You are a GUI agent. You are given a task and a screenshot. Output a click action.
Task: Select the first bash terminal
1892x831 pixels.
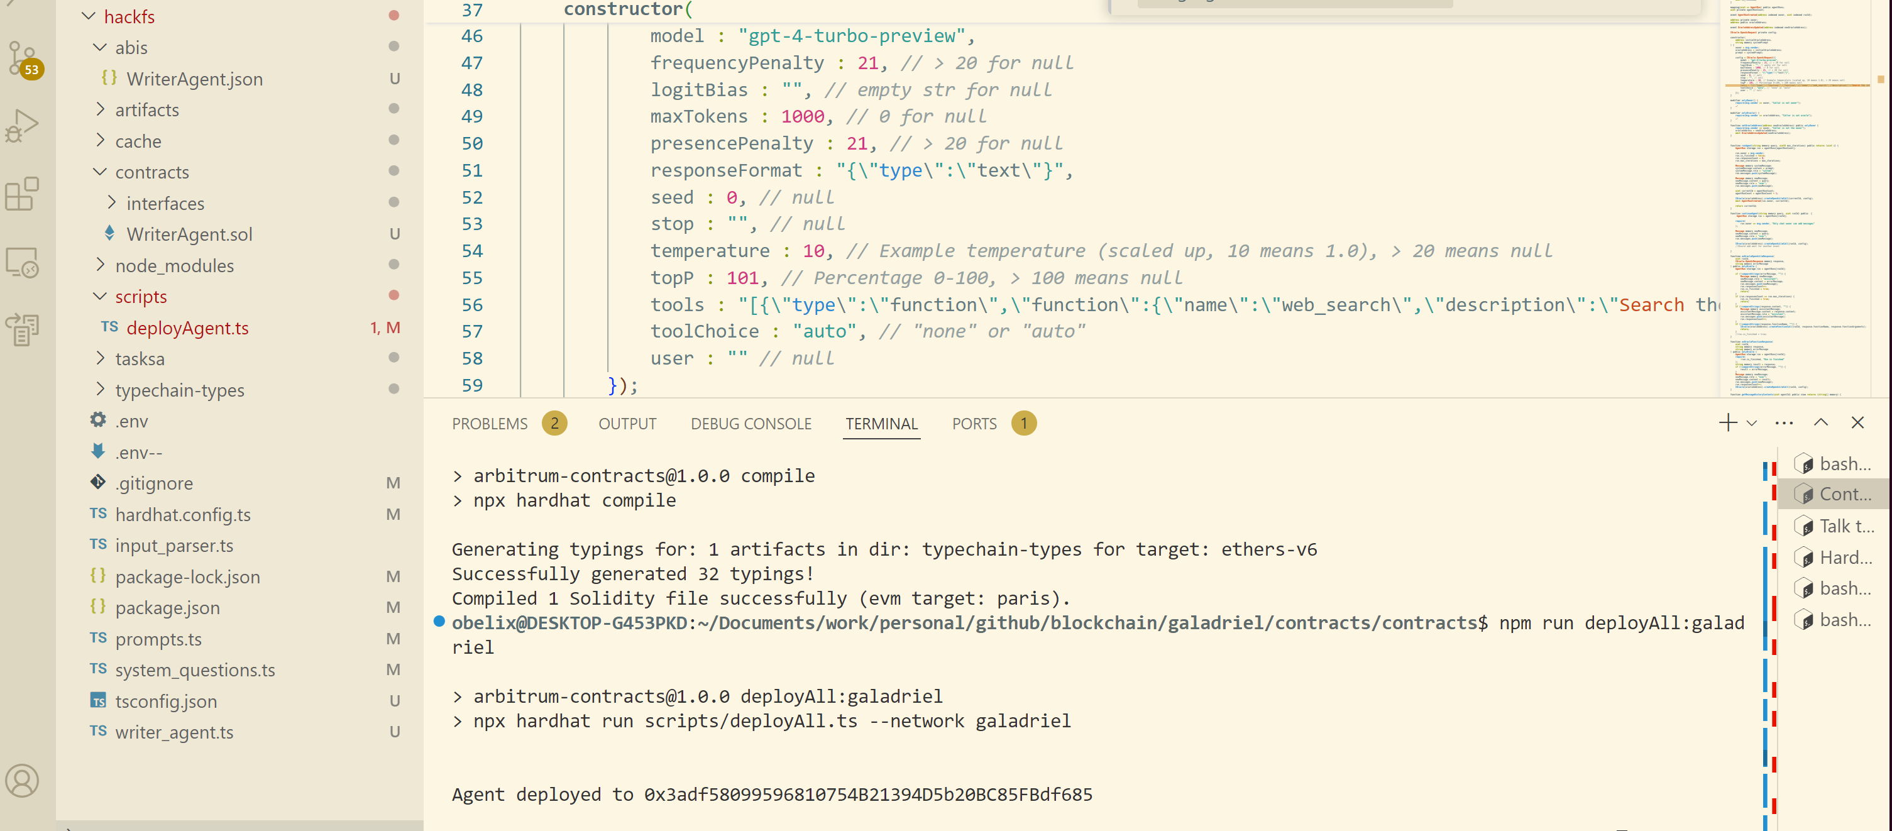(1834, 463)
